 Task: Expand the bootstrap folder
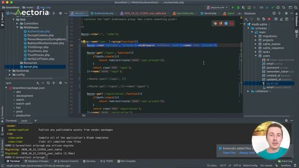click(9, 70)
